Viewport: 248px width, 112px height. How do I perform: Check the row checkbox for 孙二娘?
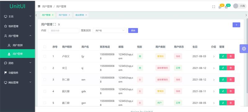coord(45,80)
